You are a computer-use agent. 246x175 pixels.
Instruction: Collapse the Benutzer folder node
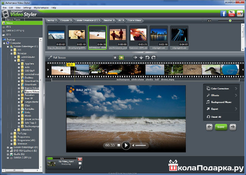11,54
